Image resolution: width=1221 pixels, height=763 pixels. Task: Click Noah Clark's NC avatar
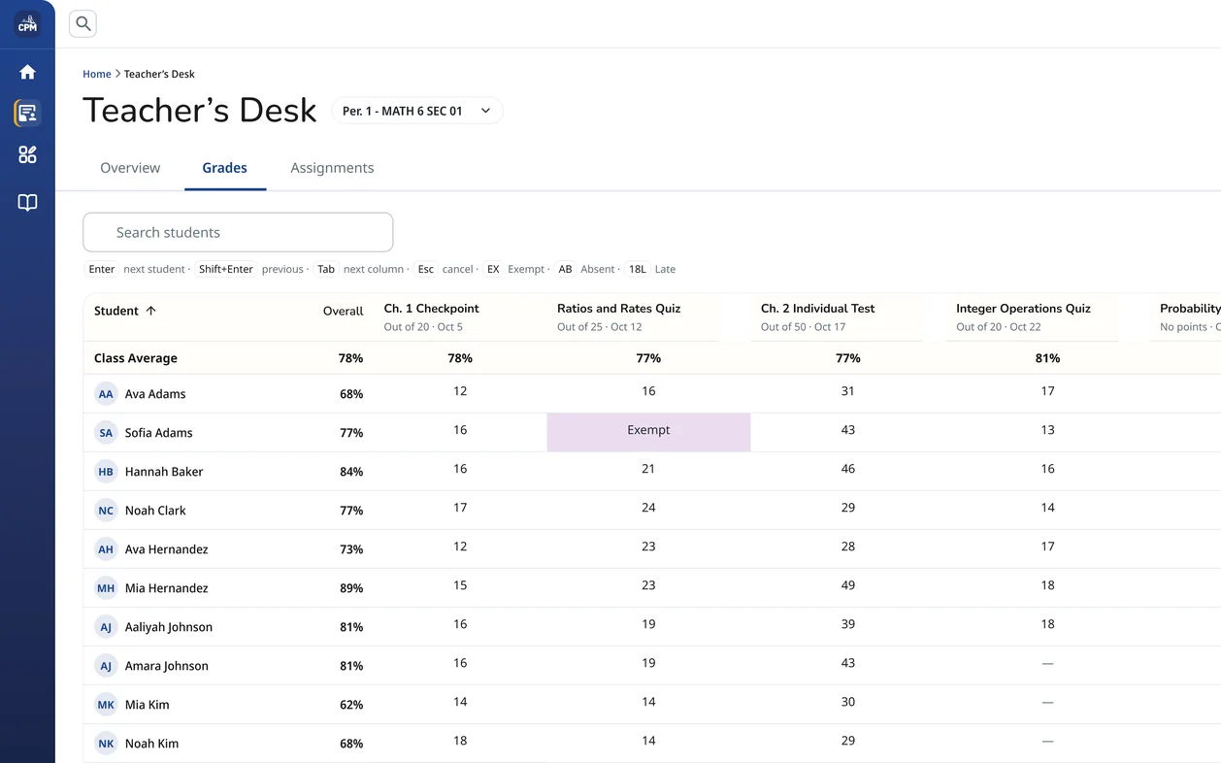pyautogui.click(x=106, y=511)
